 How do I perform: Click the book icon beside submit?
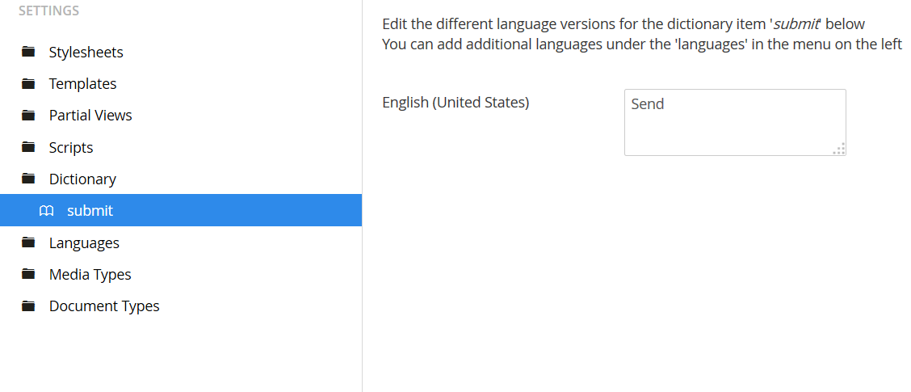pos(46,210)
